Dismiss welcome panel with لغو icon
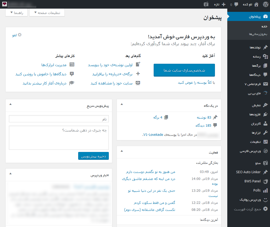This screenshot has width=270, height=227. tap(20, 35)
